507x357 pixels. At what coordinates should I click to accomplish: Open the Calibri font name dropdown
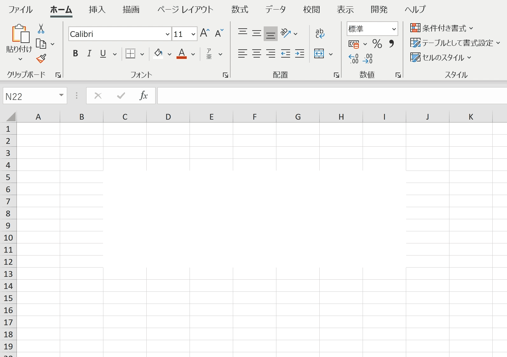168,34
